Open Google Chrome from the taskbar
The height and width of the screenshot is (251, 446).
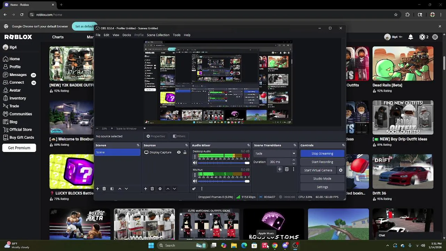[275, 245]
